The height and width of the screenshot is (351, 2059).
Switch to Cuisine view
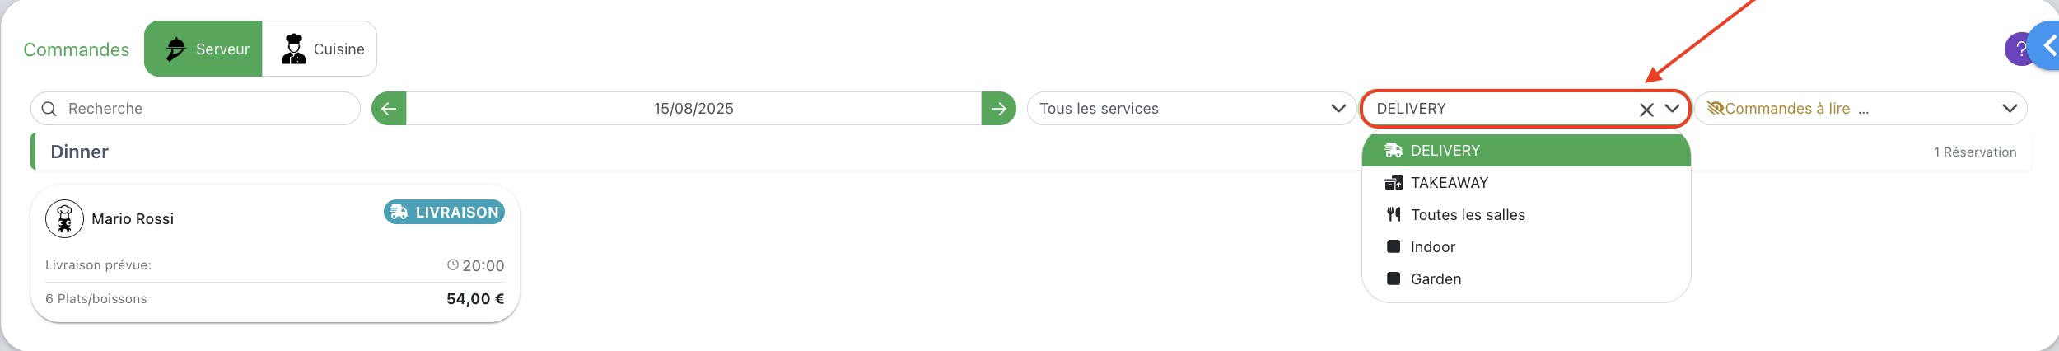click(320, 49)
